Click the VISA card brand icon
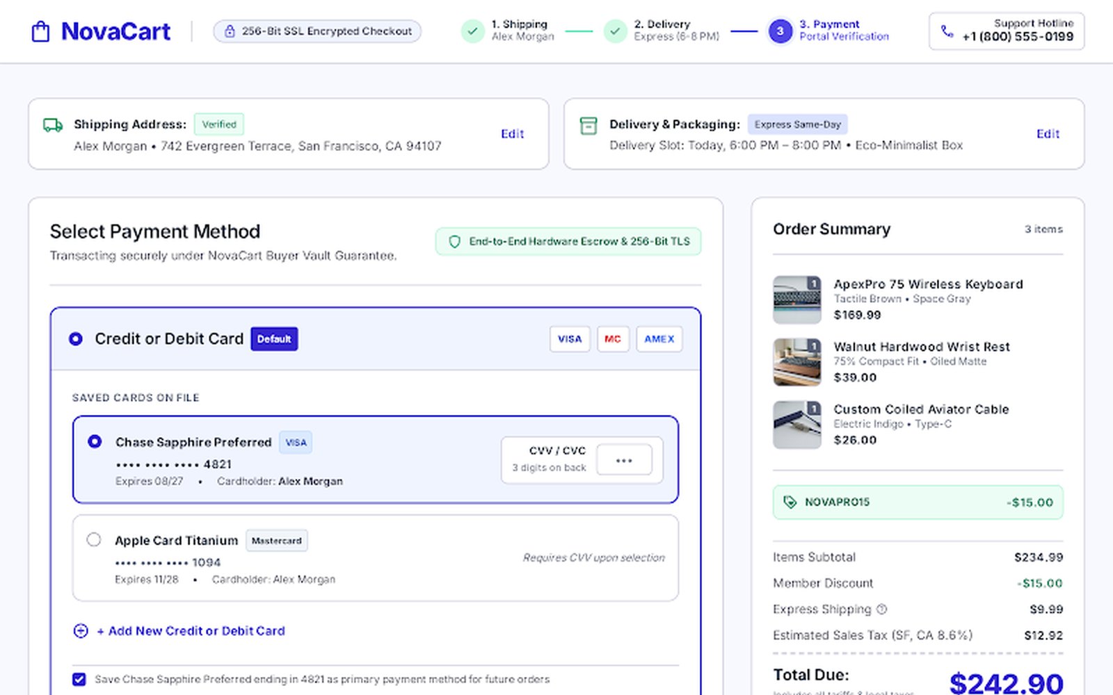 [x=570, y=339]
